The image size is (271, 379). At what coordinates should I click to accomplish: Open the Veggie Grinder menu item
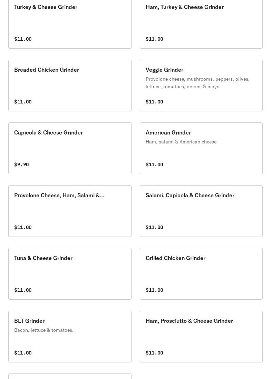tap(201, 86)
